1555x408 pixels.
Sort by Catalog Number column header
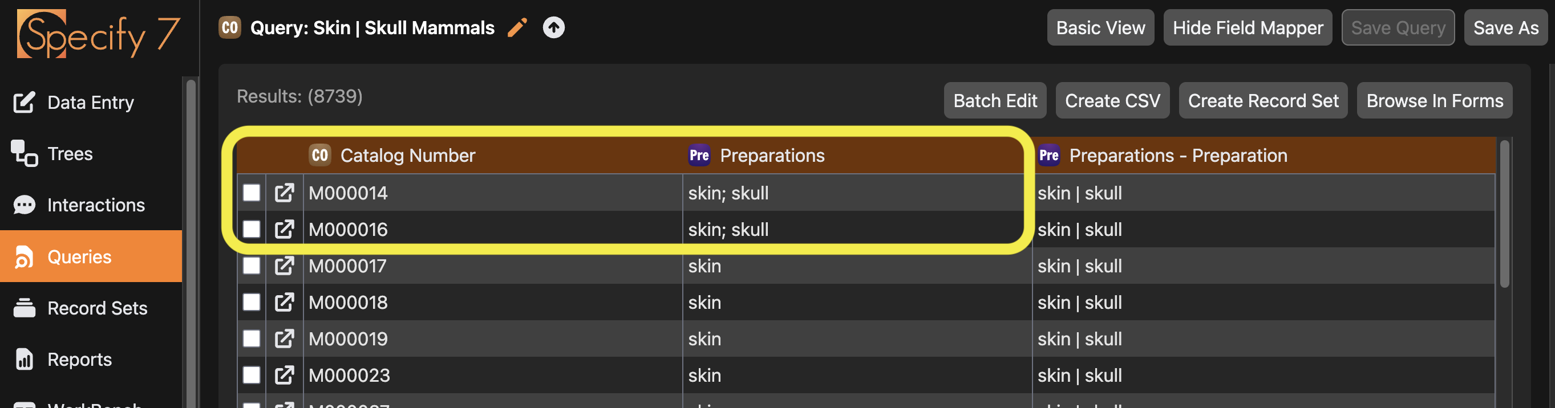[x=407, y=156]
